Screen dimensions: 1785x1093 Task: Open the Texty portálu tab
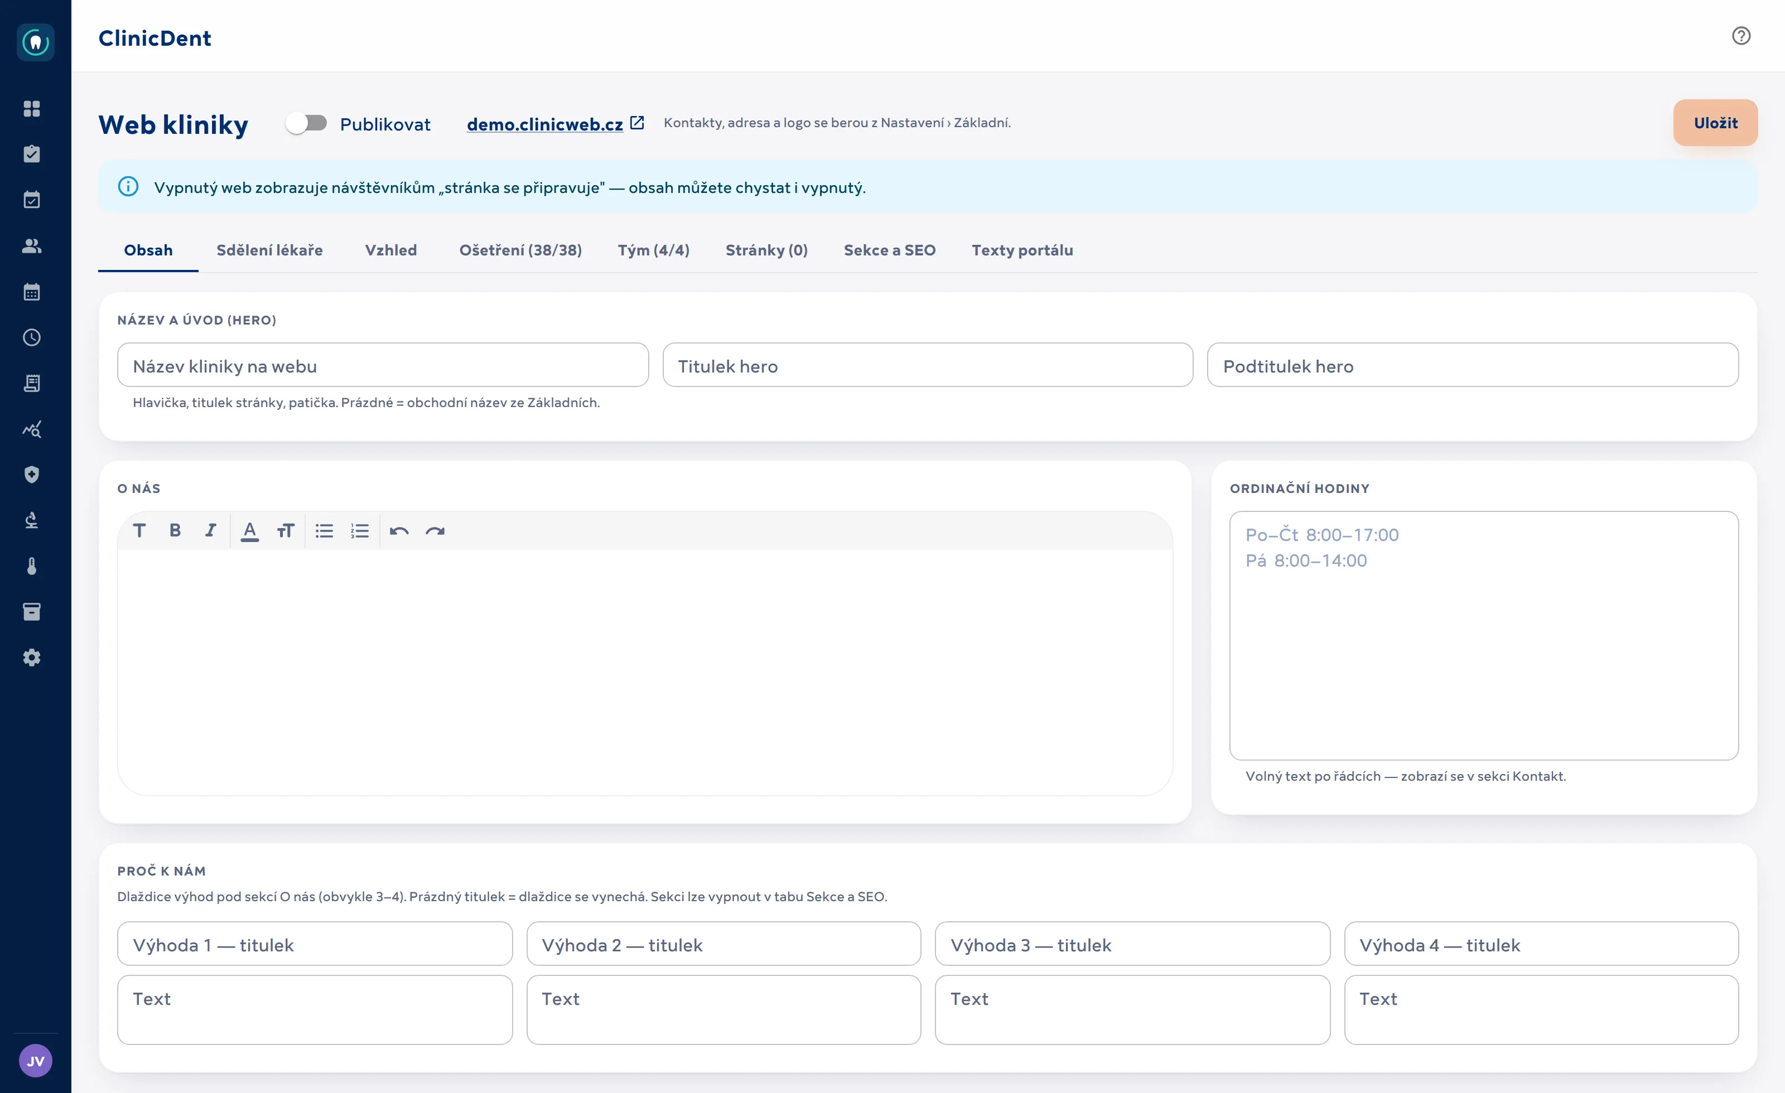1022,250
